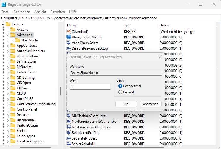This screenshot has width=221, height=149.
Task: Open the Bearbeiten menu
Action: click(22, 12)
